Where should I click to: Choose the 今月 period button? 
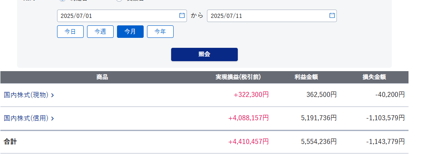[x=130, y=32]
